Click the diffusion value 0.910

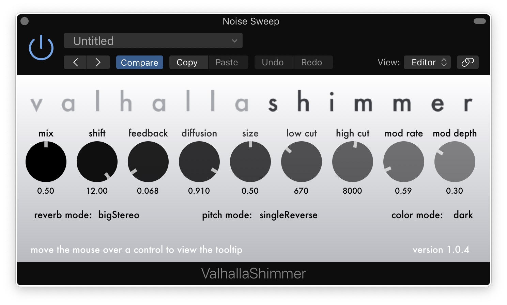(x=199, y=191)
